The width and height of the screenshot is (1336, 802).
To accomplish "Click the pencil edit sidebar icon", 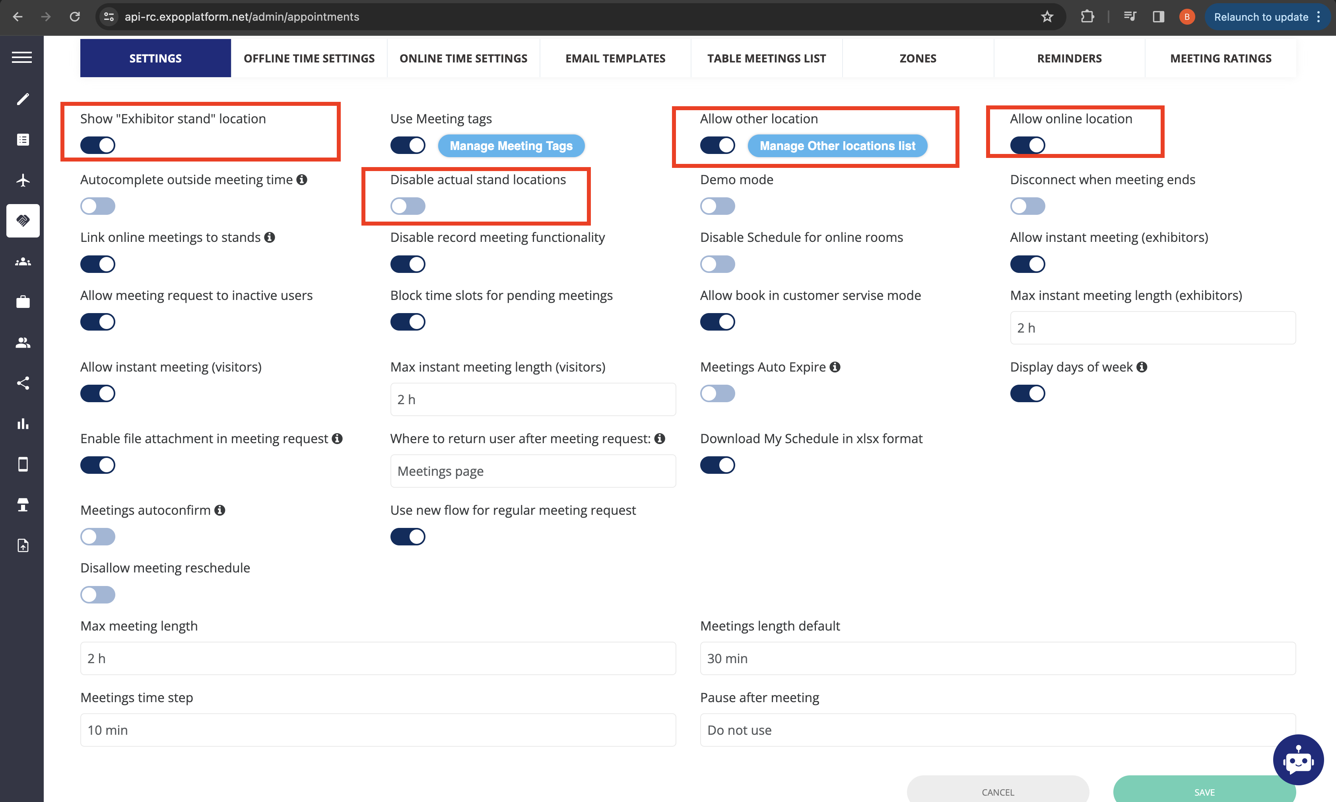I will tap(23, 99).
